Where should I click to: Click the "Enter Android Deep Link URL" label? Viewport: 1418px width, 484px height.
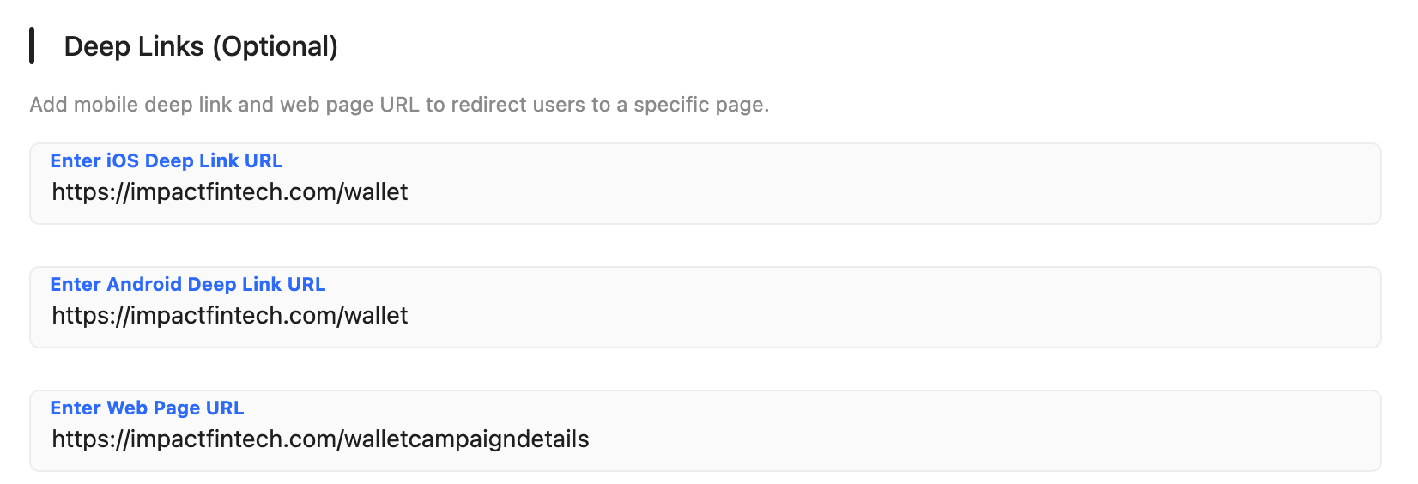point(188,285)
